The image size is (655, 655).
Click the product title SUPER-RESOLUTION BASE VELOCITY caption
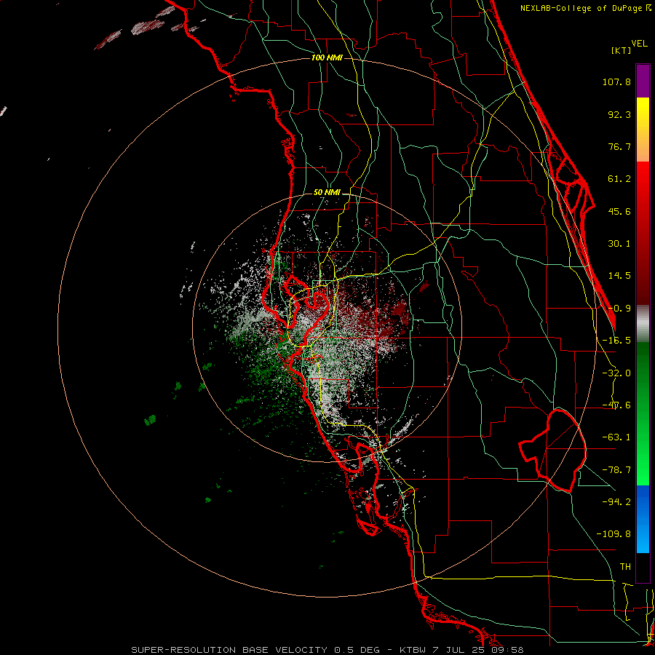point(231,650)
